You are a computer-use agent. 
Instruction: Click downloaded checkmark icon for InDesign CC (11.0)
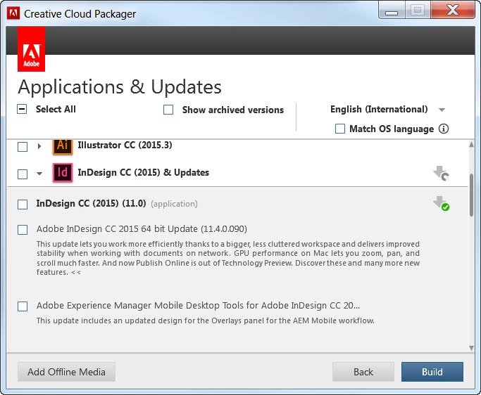pos(442,204)
